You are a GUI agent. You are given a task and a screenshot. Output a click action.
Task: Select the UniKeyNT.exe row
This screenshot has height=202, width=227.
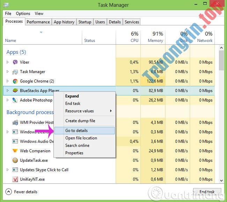(109, 179)
